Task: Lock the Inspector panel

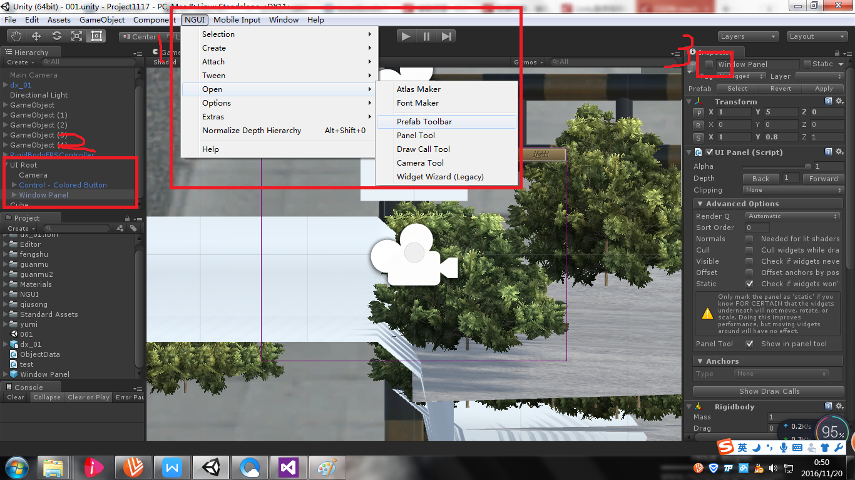Action: [x=837, y=53]
